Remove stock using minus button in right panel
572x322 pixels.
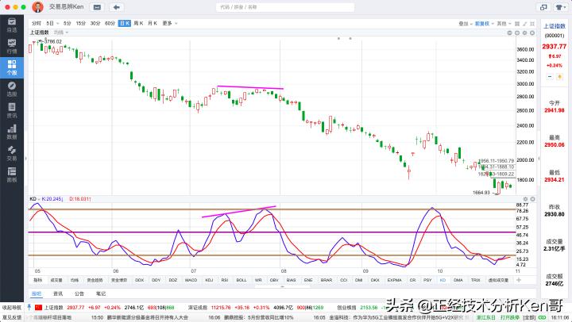(550, 76)
